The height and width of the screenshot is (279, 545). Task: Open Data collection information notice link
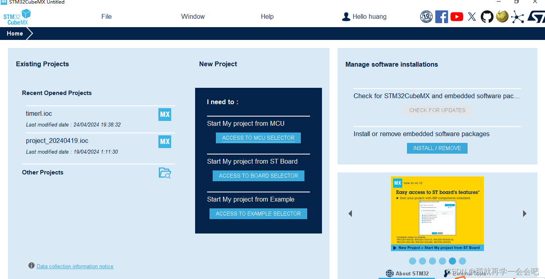(75, 266)
